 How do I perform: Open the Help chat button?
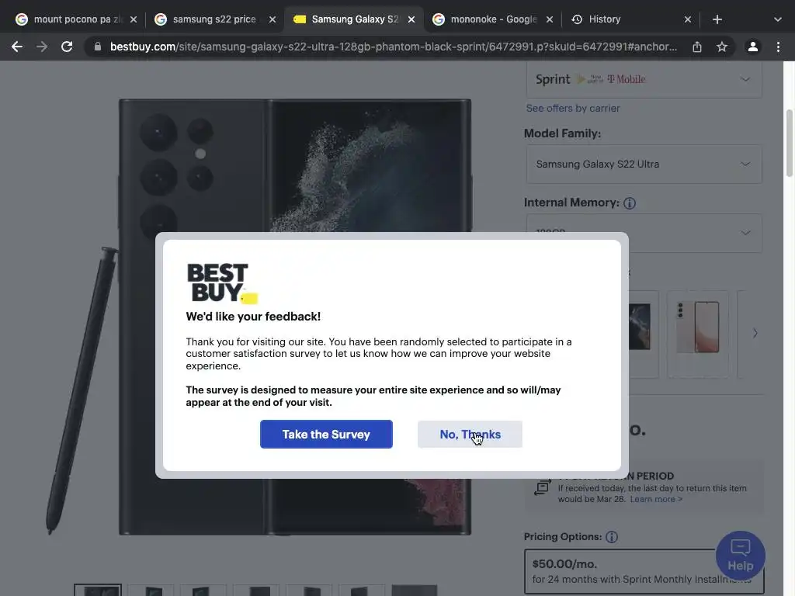coord(740,556)
